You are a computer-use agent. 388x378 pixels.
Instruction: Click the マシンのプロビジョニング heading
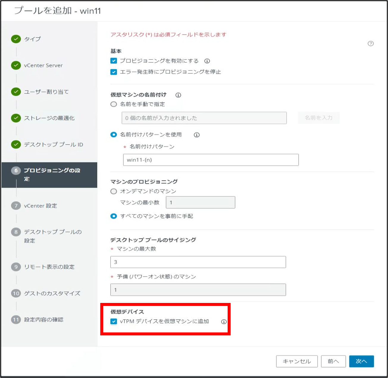click(x=144, y=182)
